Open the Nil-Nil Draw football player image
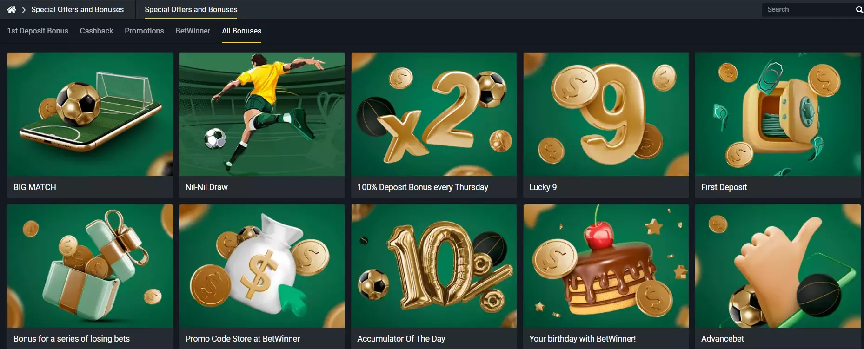Viewport: 864px width, 349px height. click(x=262, y=114)
